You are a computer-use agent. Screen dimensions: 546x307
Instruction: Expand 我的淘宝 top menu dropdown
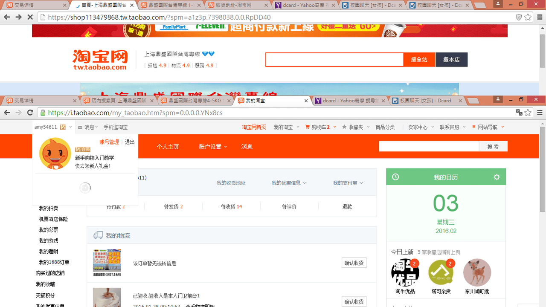(298, 127)
